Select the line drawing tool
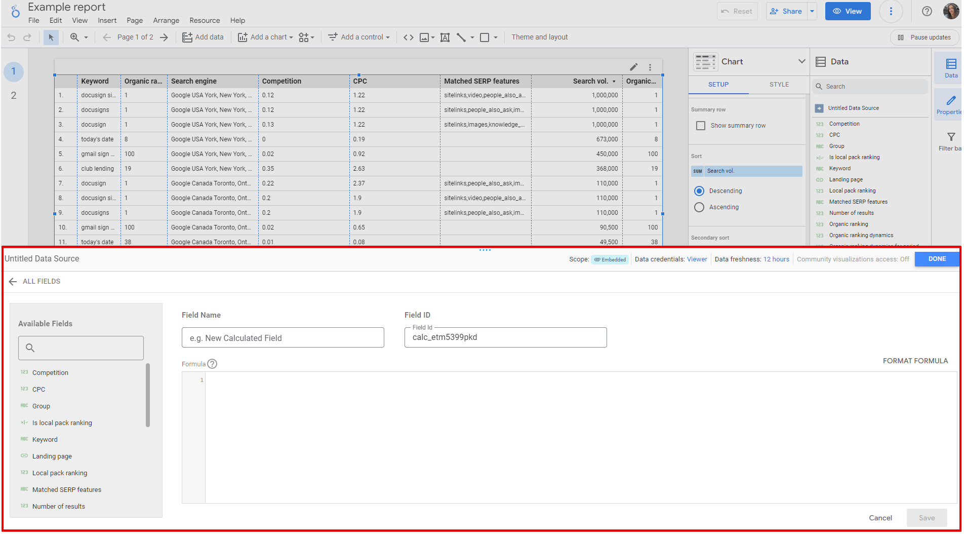Viewport: 964px width, 534px height. coord(461,37)
